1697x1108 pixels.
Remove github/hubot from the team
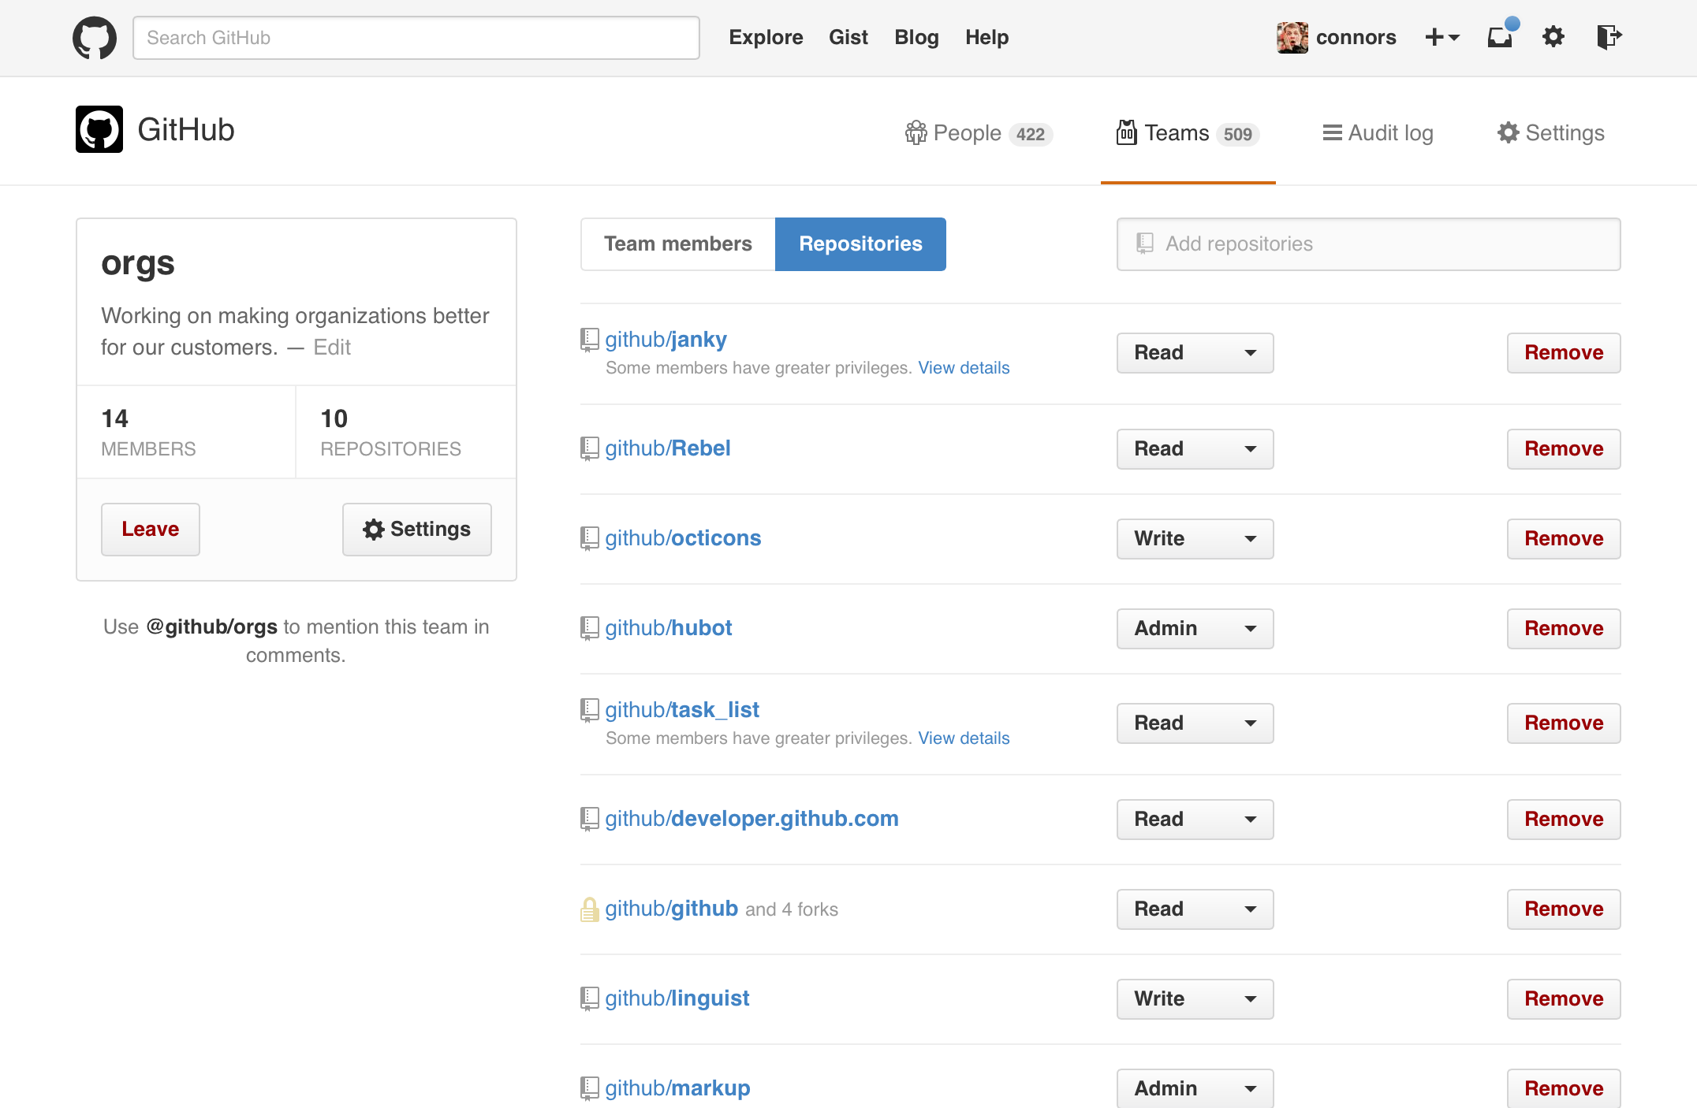(x=1564, y=629)
